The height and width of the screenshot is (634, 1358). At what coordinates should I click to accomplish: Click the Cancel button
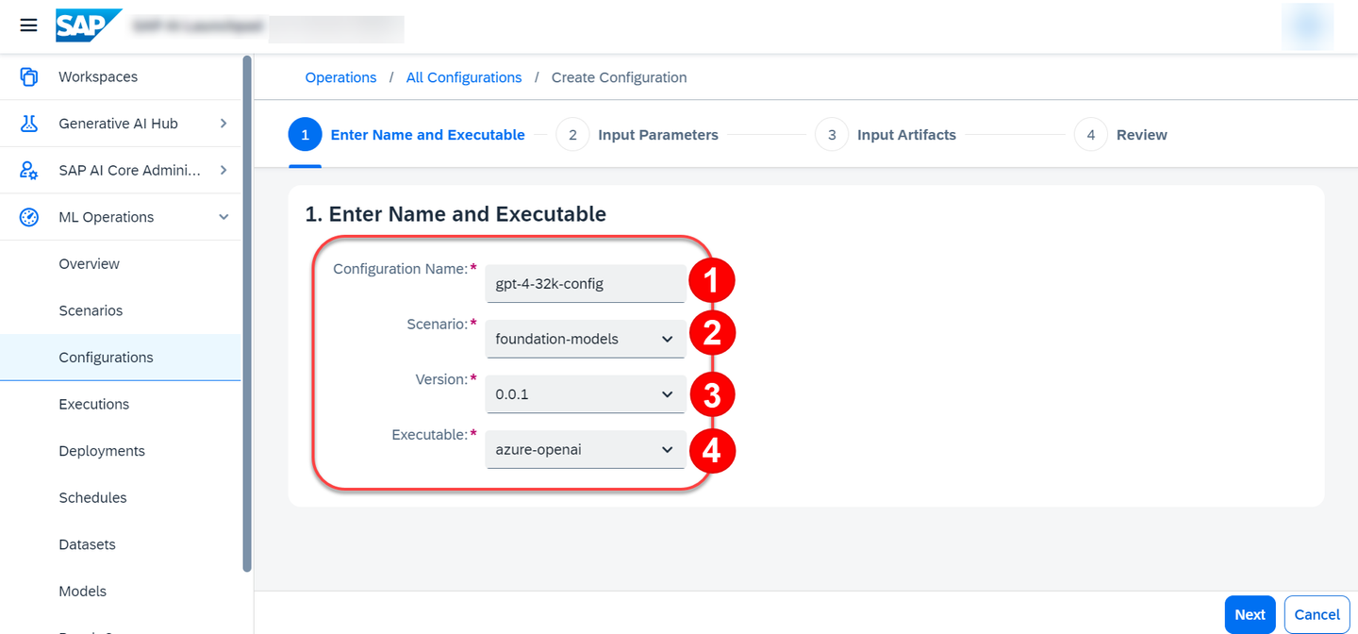1317,614
